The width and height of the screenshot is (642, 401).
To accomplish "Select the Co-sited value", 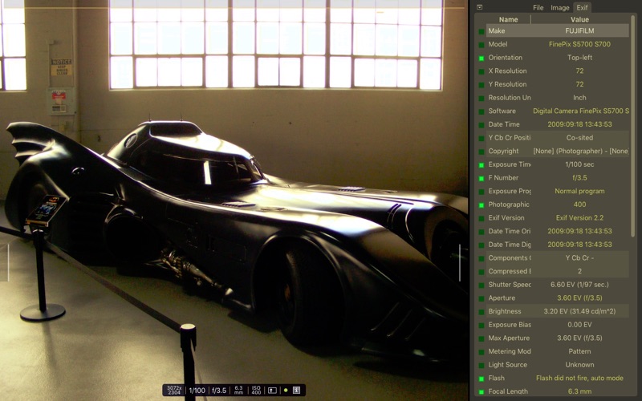I will pos(579,138).
